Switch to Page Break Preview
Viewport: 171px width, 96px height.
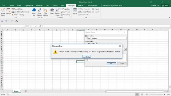[146, 94]
